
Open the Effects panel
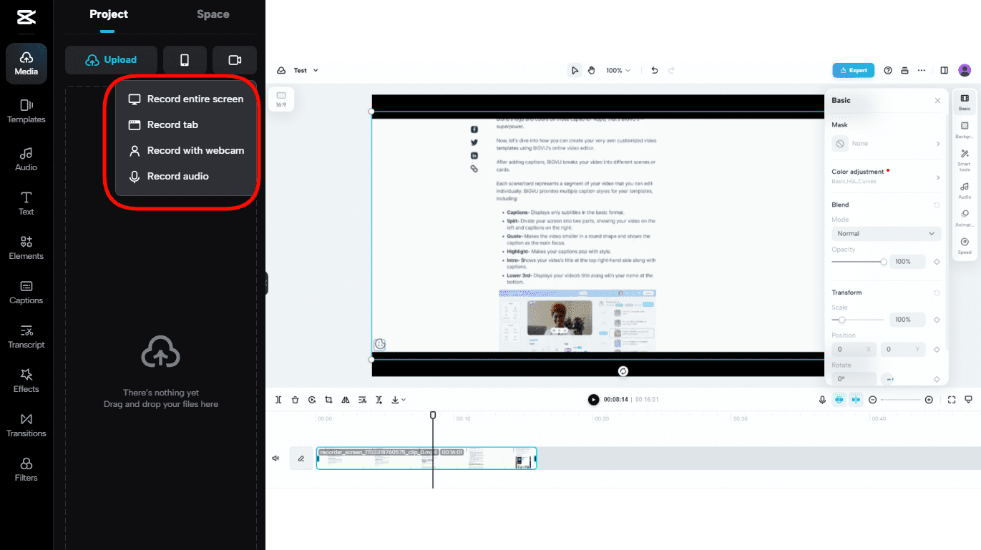pos(26,379)
